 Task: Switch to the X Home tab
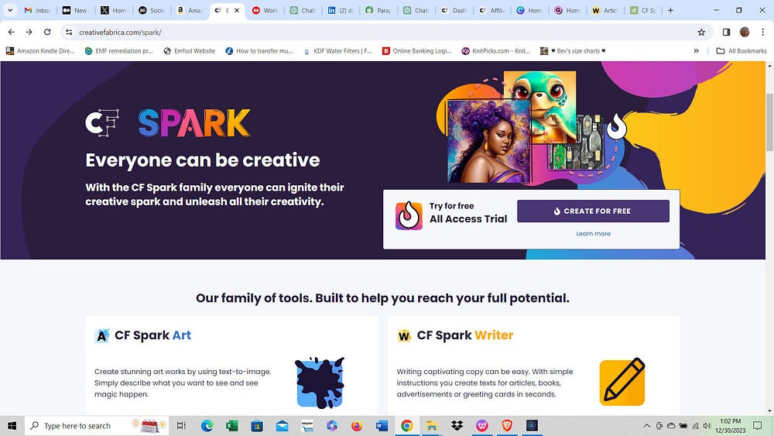[114, 10]
